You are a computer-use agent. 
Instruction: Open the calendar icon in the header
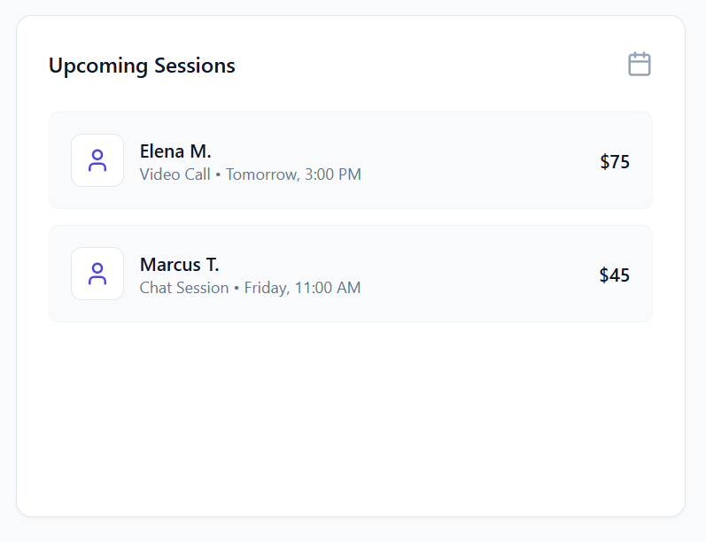(640, 65)
